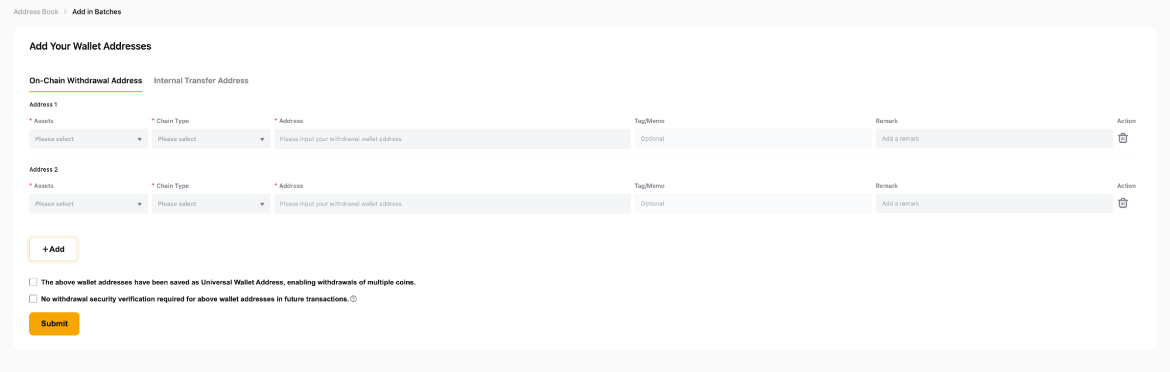1170x372 pixels.
Task: Expand Chain Type dropdown for Address 2
Action: [211, 204]
